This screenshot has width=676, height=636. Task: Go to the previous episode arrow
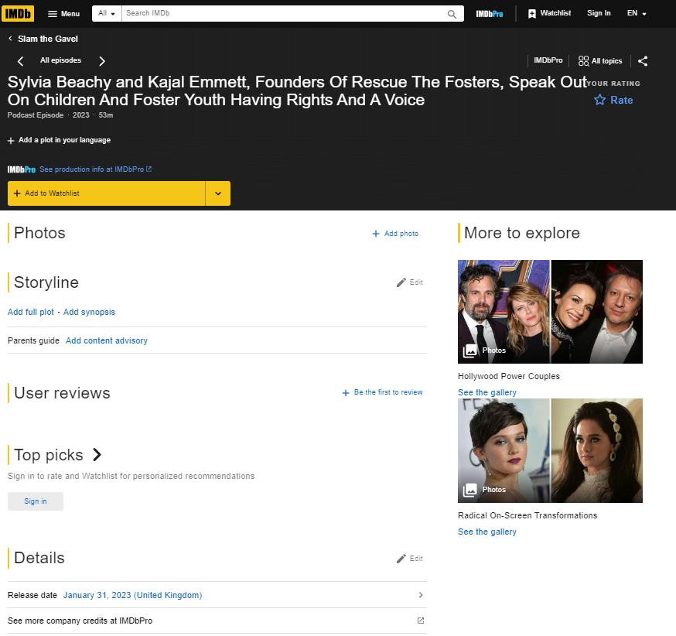(x=20, y=61)
